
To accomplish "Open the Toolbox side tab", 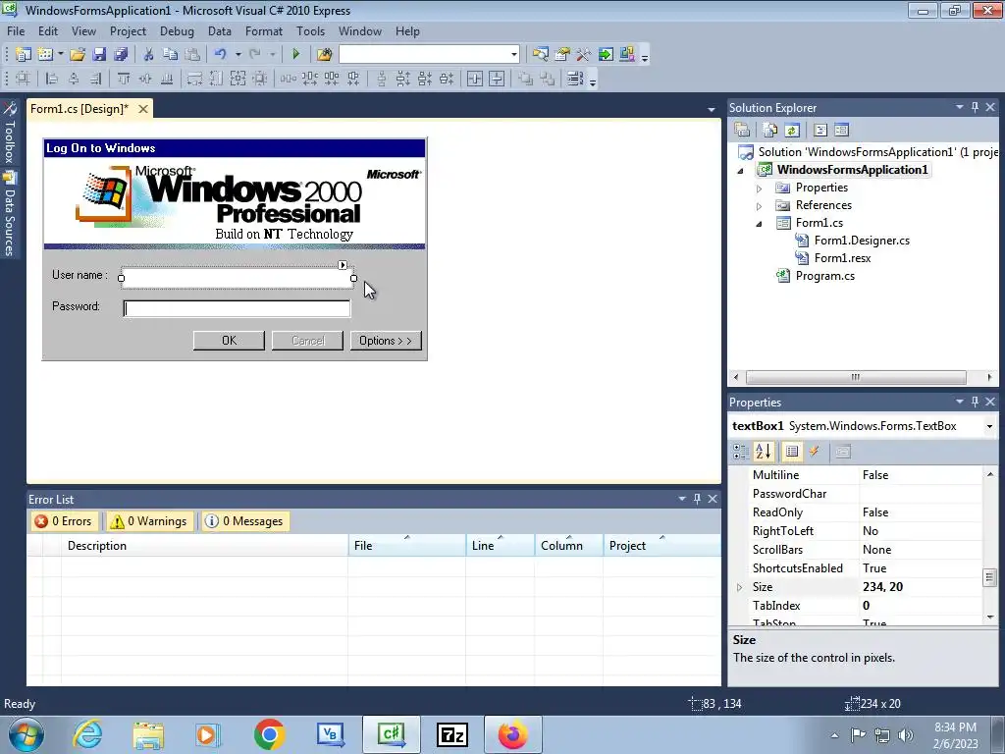I will (x=10, y=134).
